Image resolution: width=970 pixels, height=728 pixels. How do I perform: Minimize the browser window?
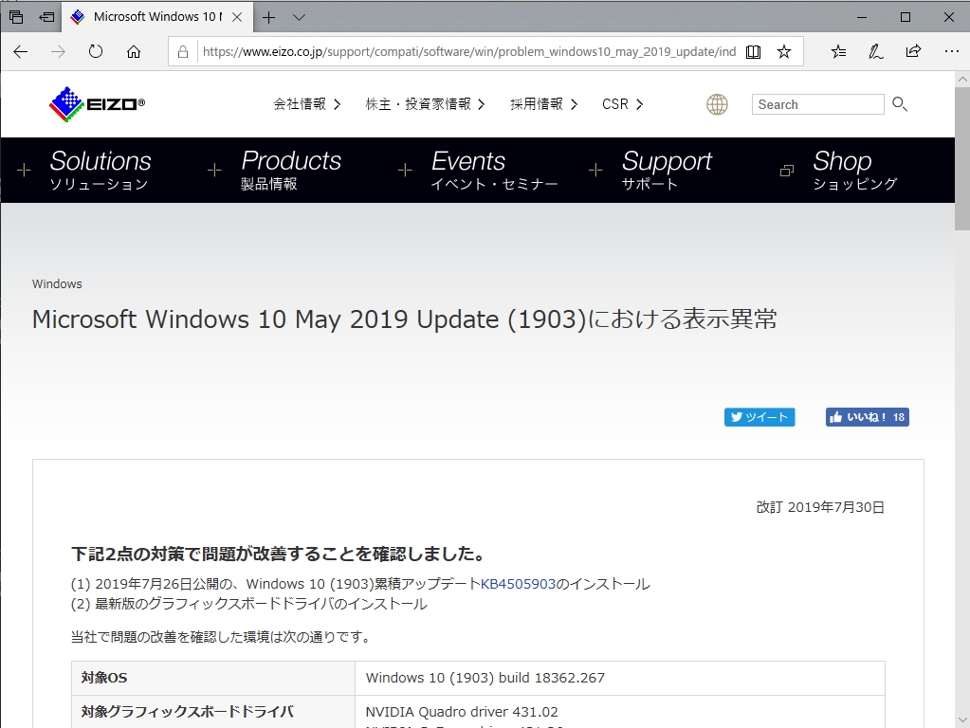pos(862,17)
